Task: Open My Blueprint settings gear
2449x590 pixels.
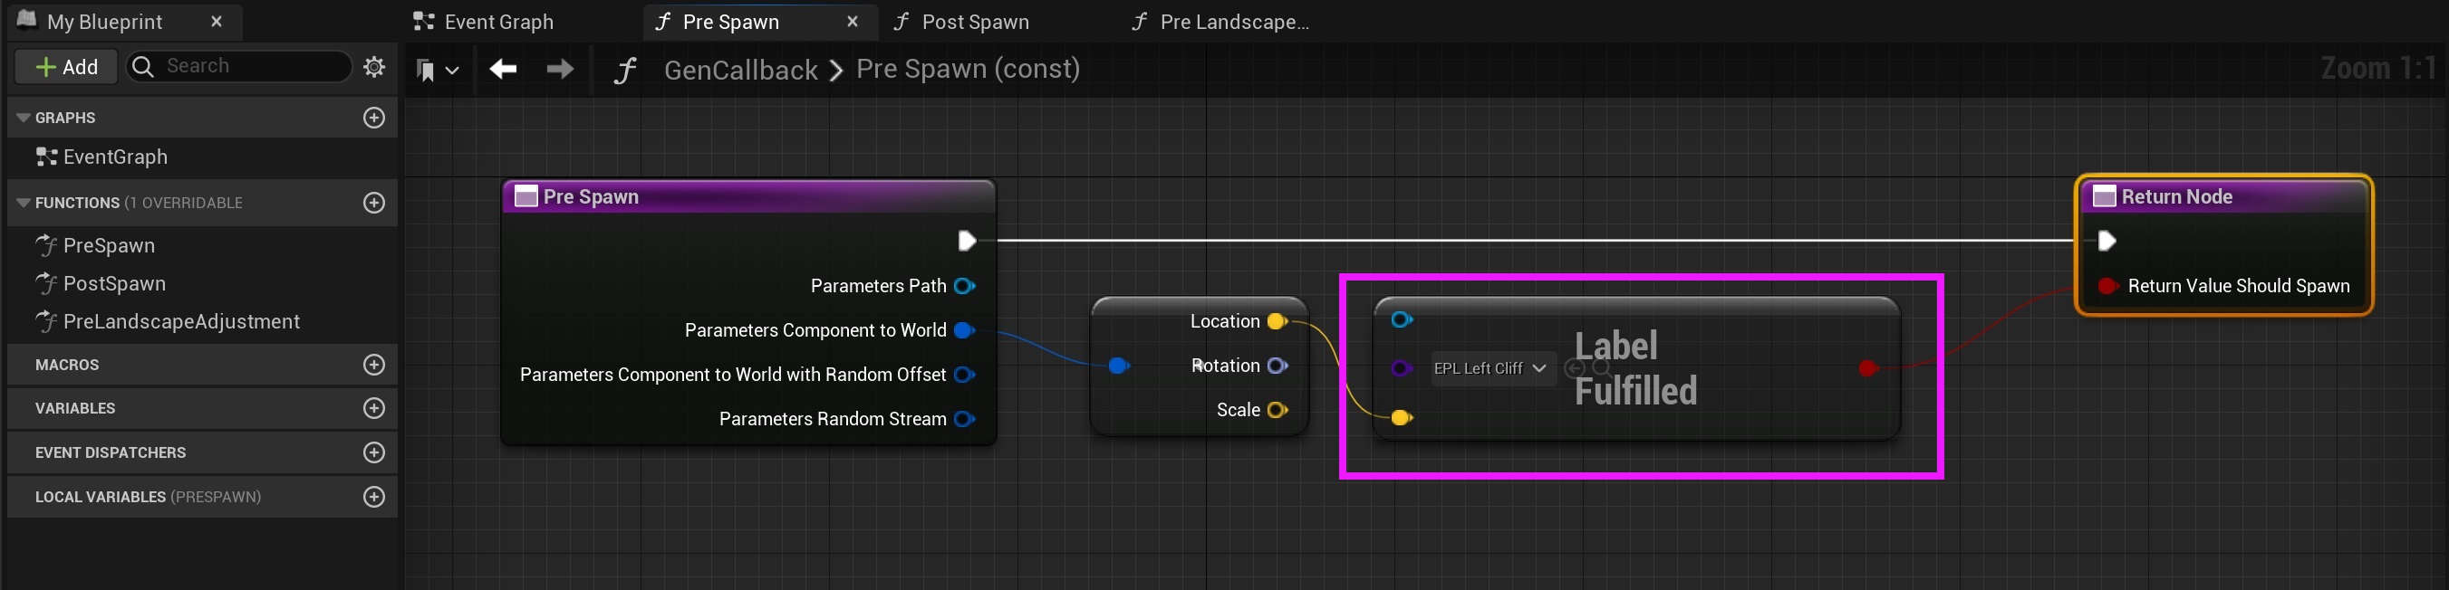Action: point(374,66)
